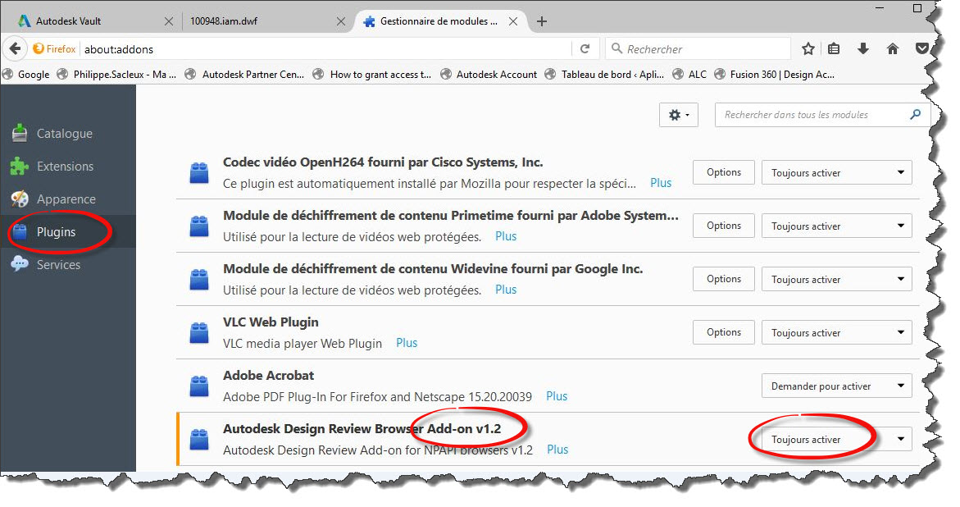960x507 pixels.
Task: Bookmark this page with the star icon
Action: pyautogui.click(x=808, y=49)
